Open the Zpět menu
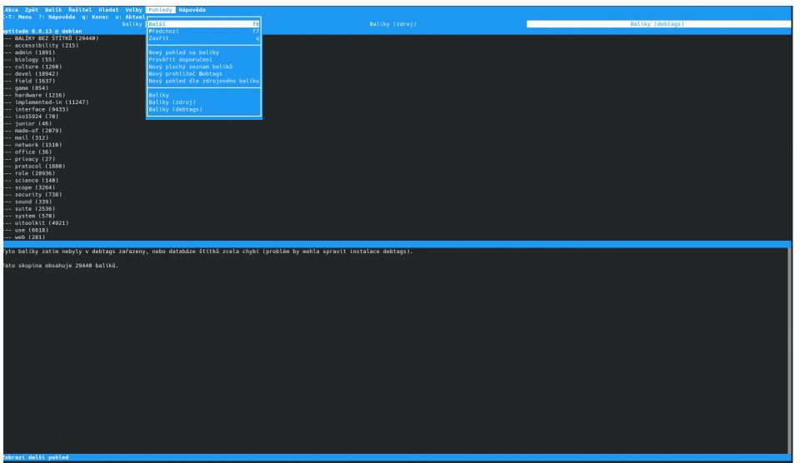Viewport: 800px width, 463px height. (x=32, y=10)
